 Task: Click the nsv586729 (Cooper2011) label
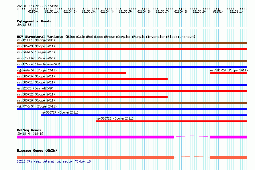click(x=229, y=70)
